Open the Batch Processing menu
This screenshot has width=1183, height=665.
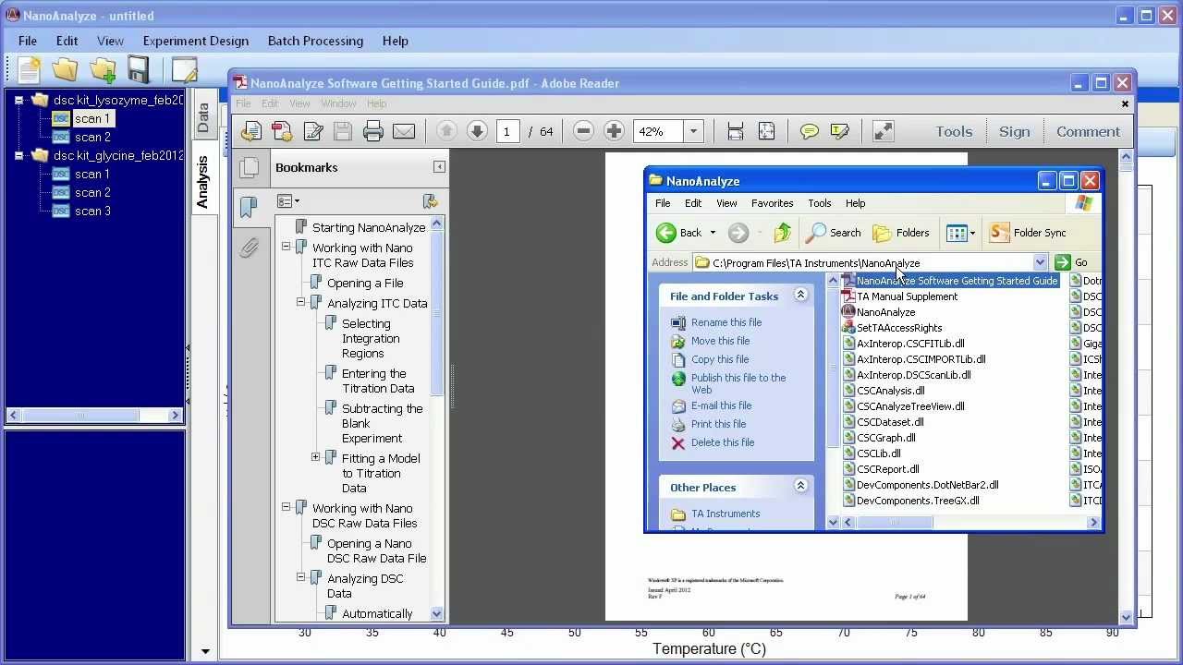coord(315,41)
